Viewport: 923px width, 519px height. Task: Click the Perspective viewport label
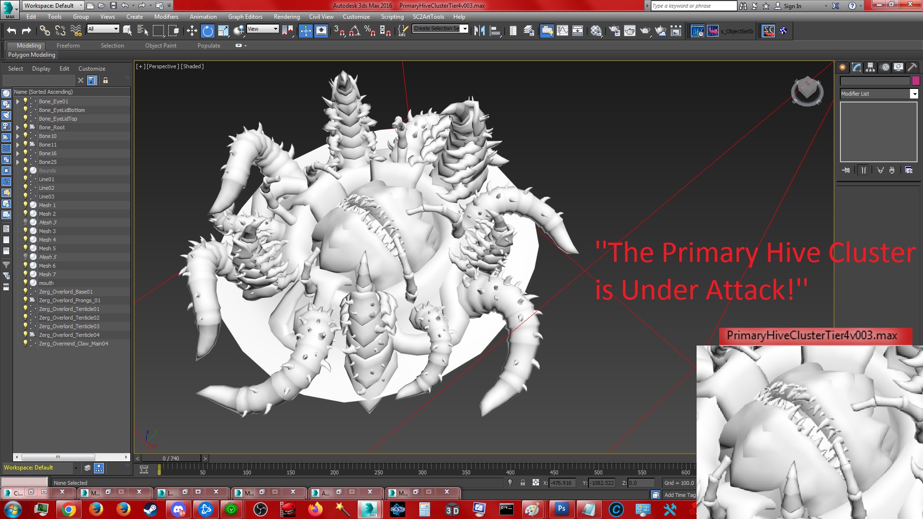[163, 66]
